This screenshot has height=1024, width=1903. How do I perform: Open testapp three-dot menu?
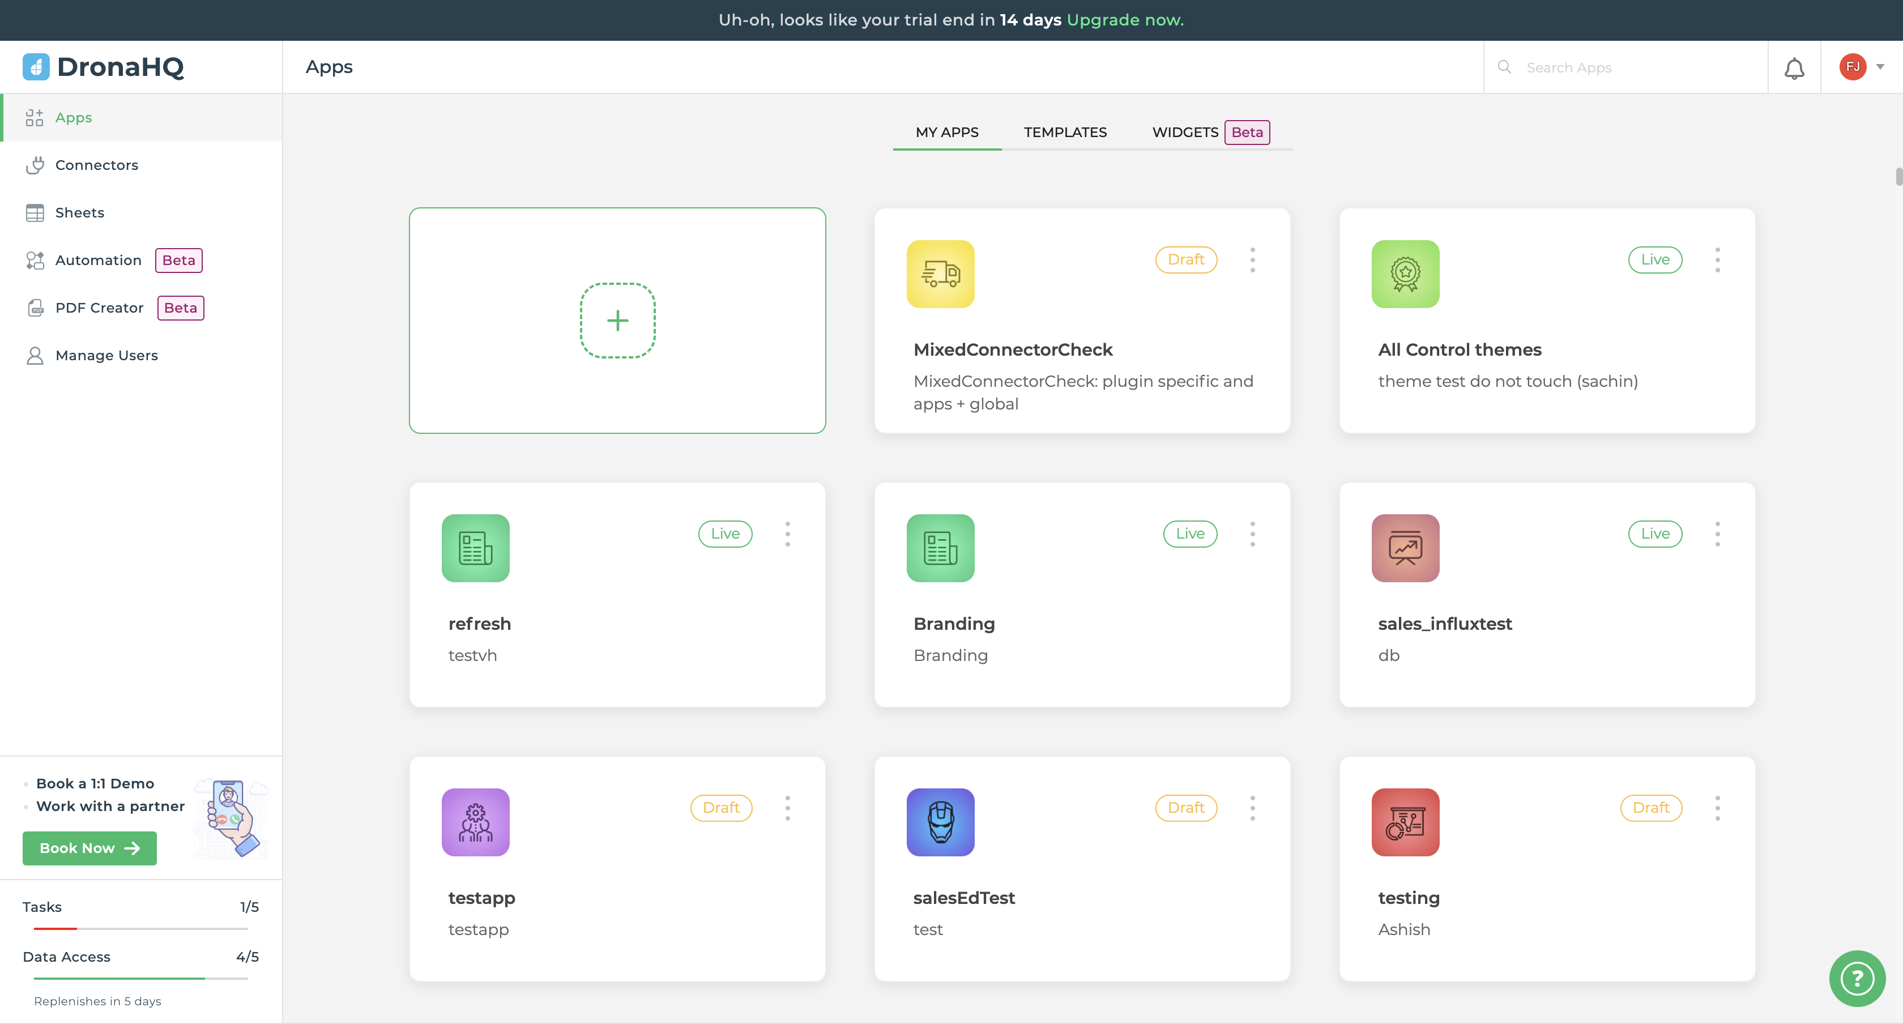(787, 808)
